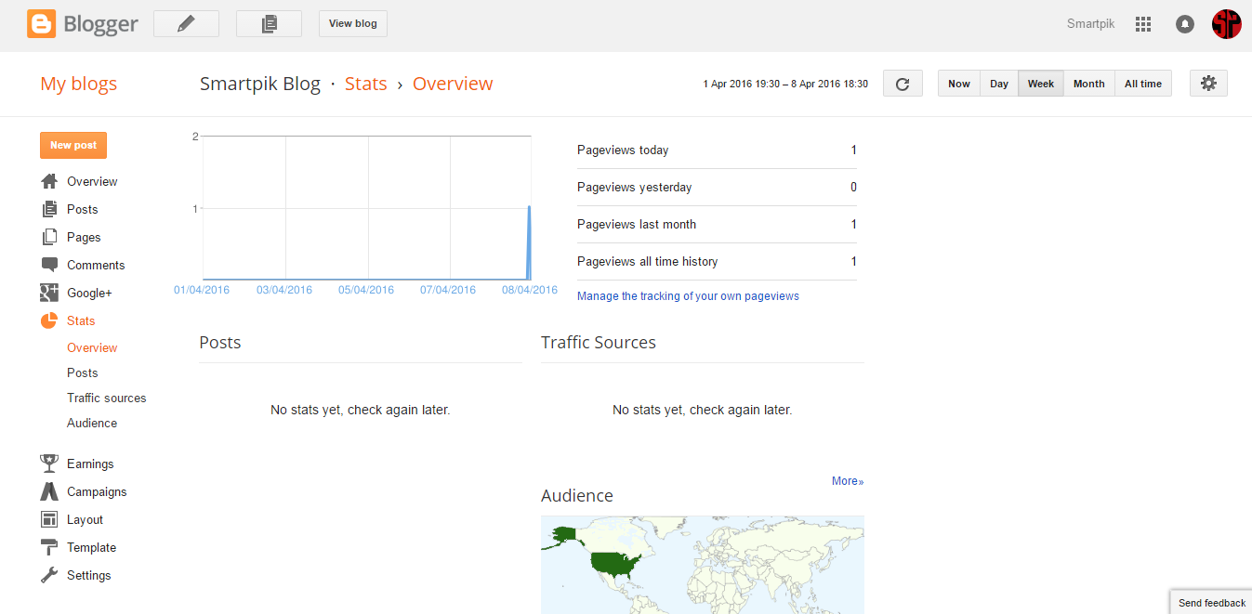Click the Smartpik account name
Image resolution: width=1252 pixels, height=614 pixels.
1090,24
